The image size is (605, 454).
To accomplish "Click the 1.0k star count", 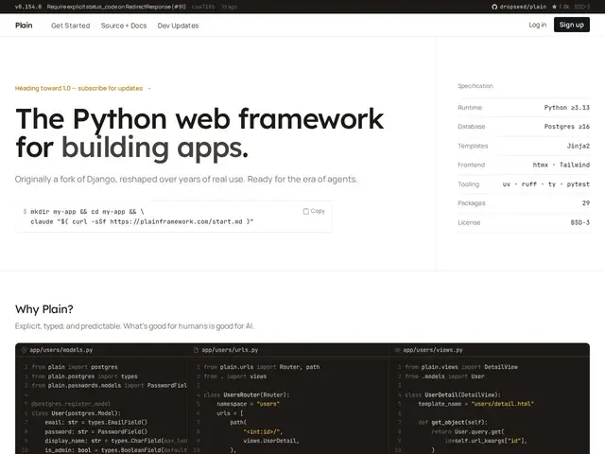I will pos(563,7).
